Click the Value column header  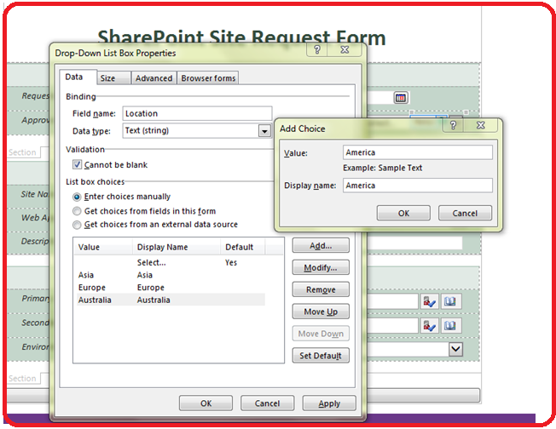[x=103, y=247]
